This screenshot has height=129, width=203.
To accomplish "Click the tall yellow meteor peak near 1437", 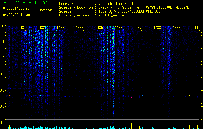I will [131, 125].
